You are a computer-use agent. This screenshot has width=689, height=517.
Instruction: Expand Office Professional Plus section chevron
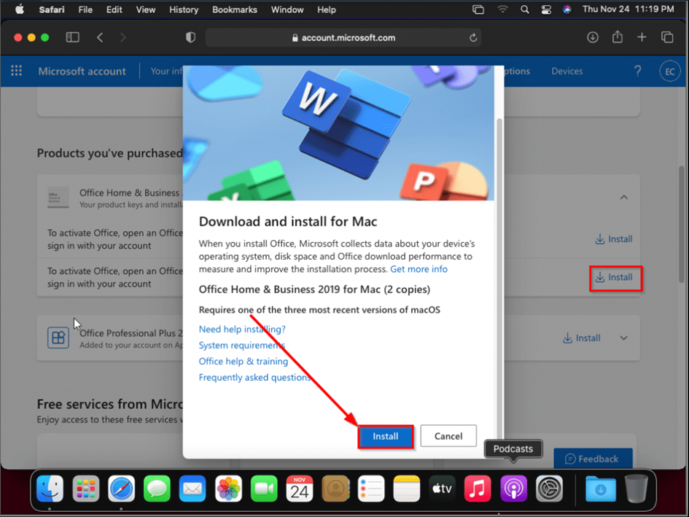coord(623,338)
